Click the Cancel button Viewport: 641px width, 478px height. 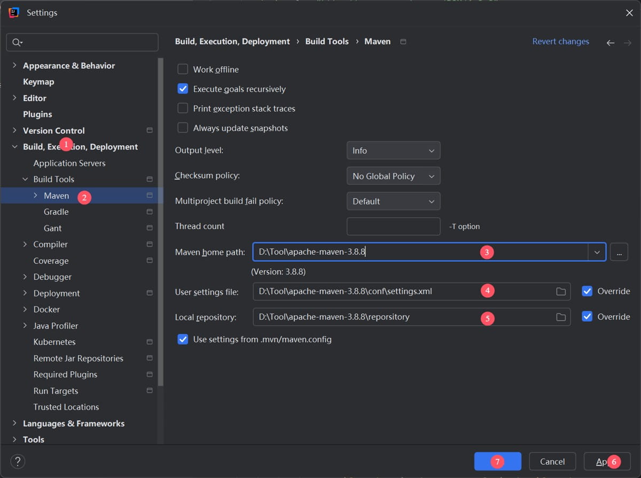click(552, 461)
